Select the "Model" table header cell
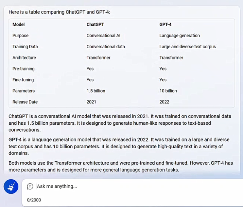 [19, 24]
